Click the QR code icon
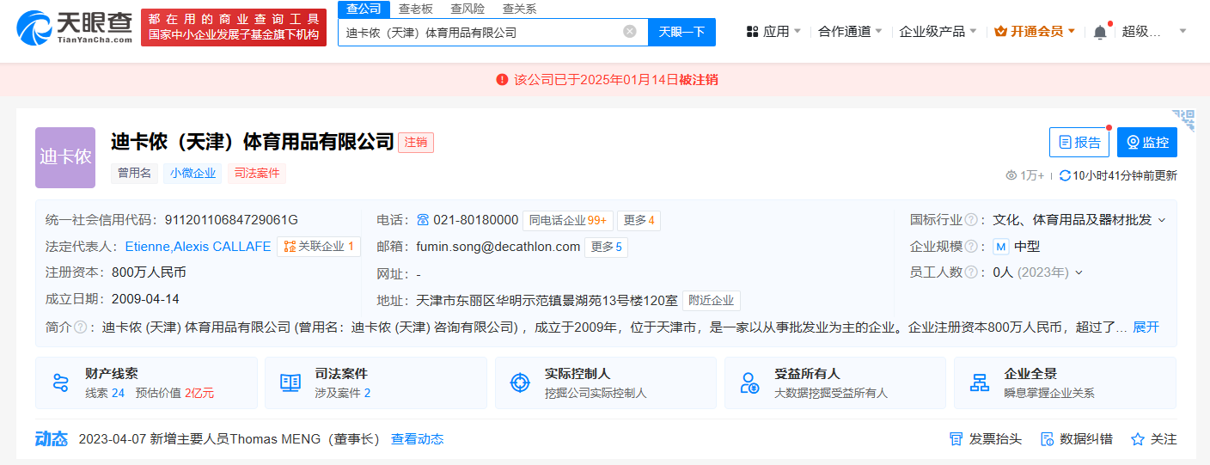The width and height of the screenshot is (1210, 465). click(1184, 120)
